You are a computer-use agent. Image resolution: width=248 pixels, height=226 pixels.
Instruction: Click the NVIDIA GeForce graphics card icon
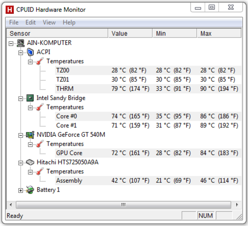(x=30, y=135)
